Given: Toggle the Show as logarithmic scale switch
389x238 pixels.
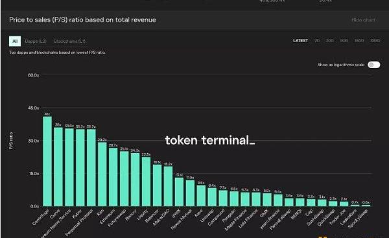Looking at the screenshot, I should [x=374, y=65].
